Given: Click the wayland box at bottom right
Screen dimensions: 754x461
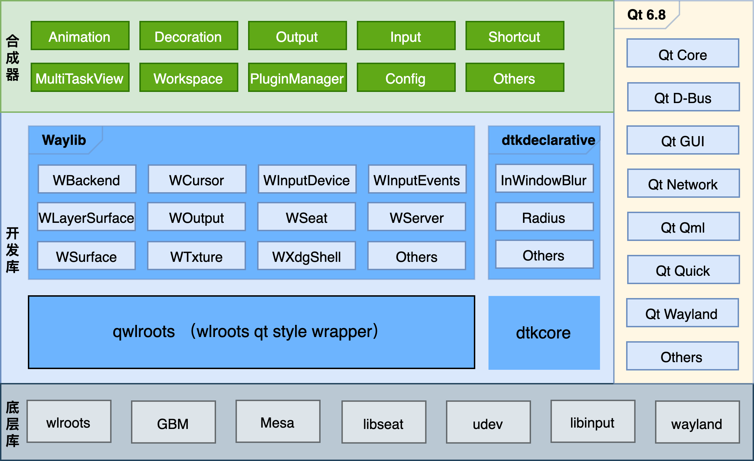Looking at the screenshot, I should click(697, 422).
